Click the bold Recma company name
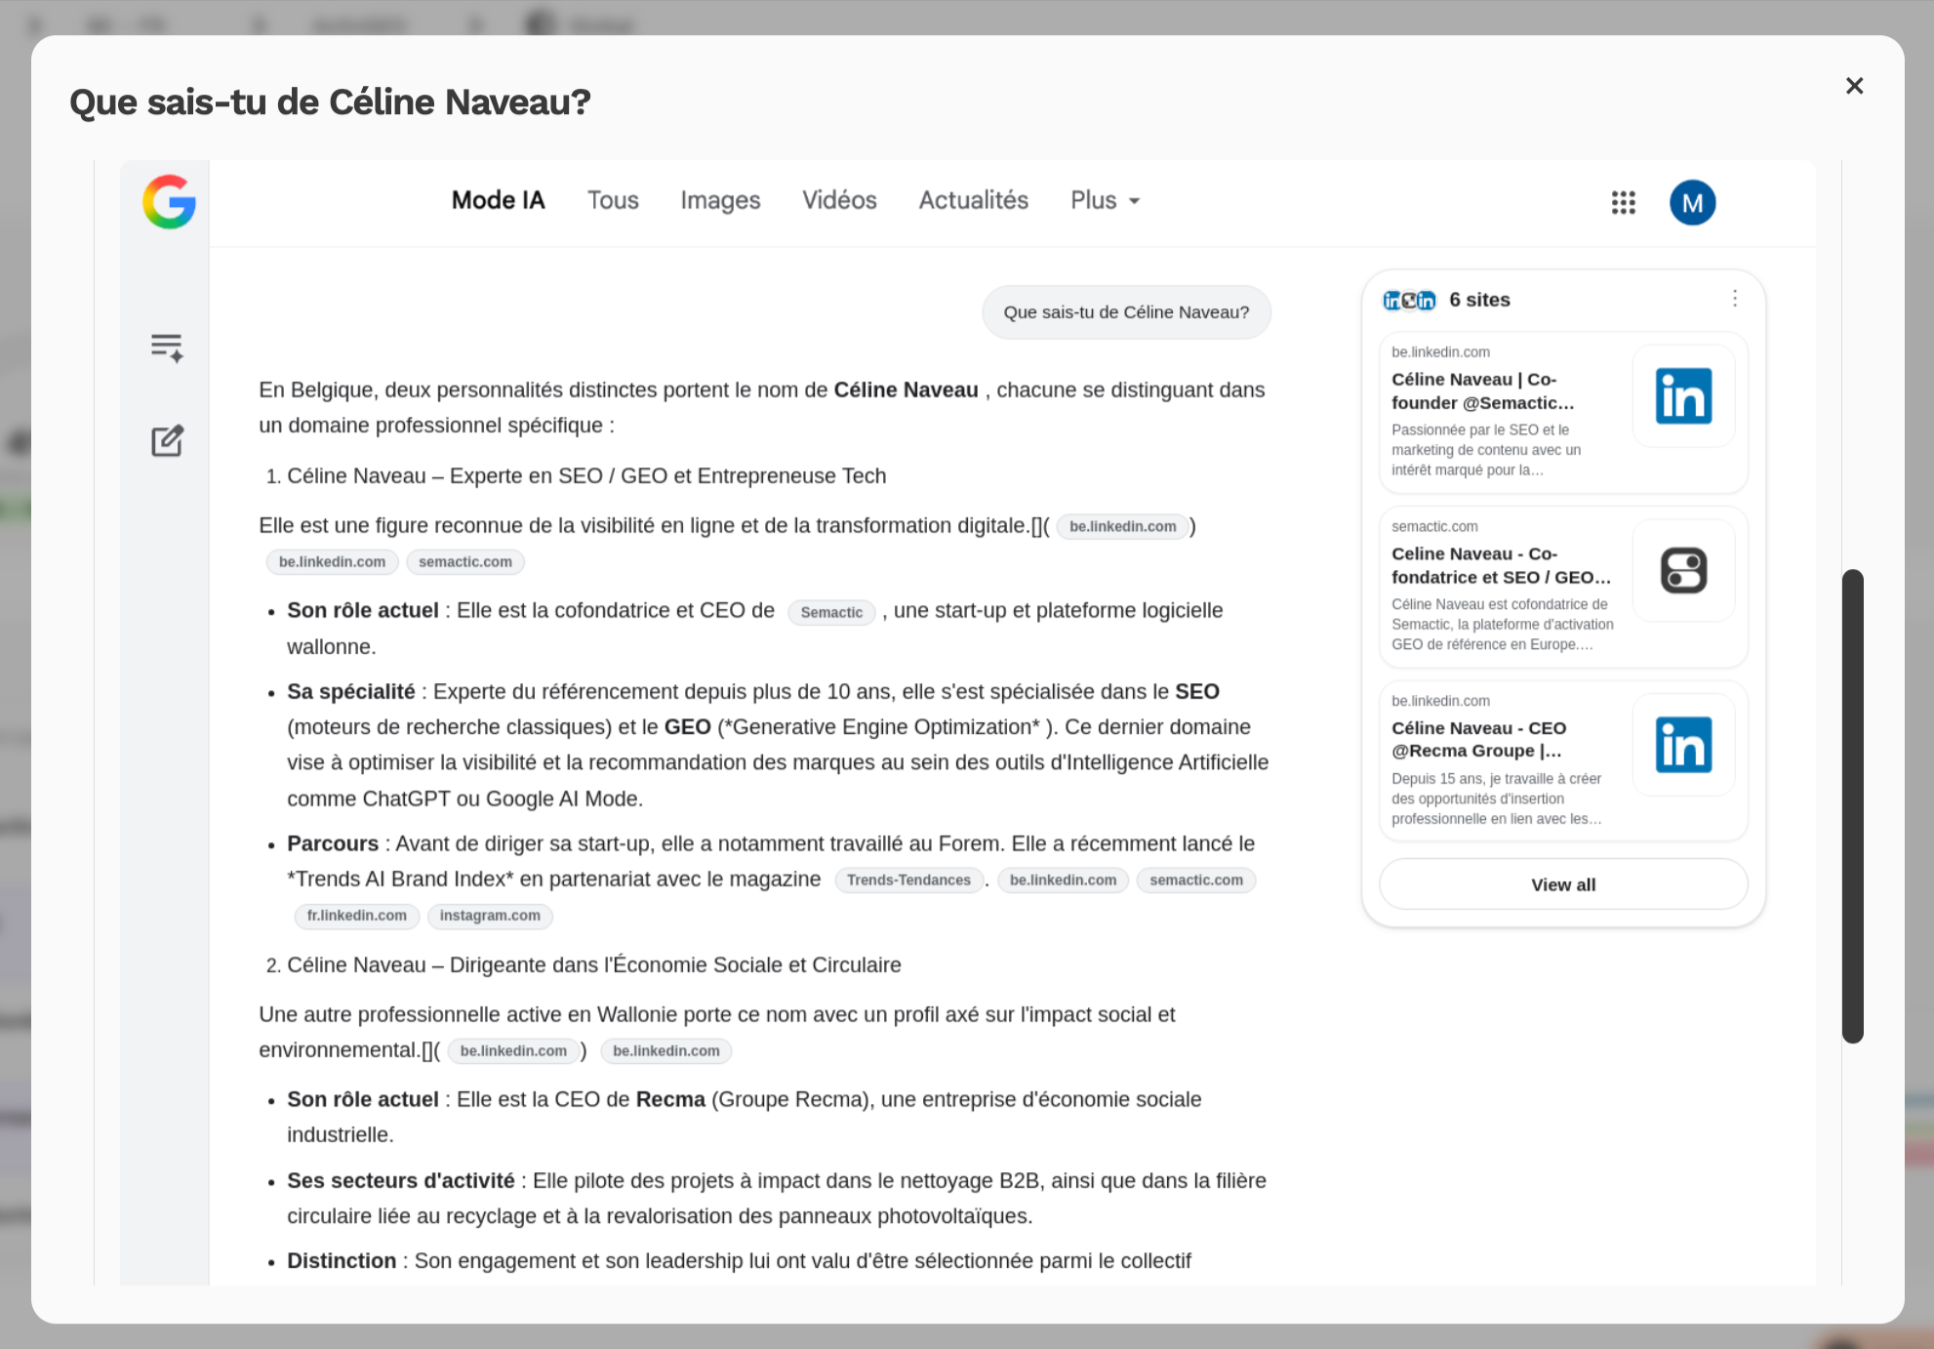 [x=670, y=1100]
